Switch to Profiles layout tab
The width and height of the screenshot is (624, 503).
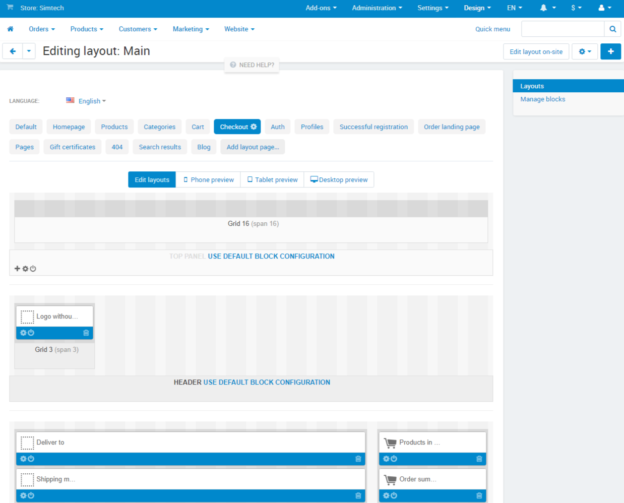(x=312, y=127)
